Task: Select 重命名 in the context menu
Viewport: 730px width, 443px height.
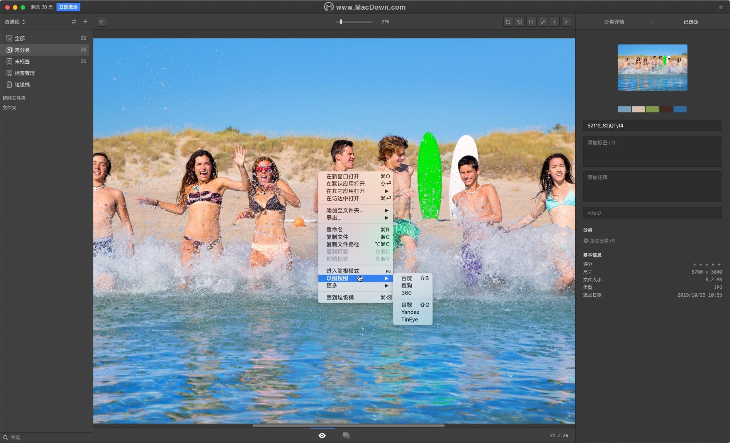Action: tap(334, 230)
